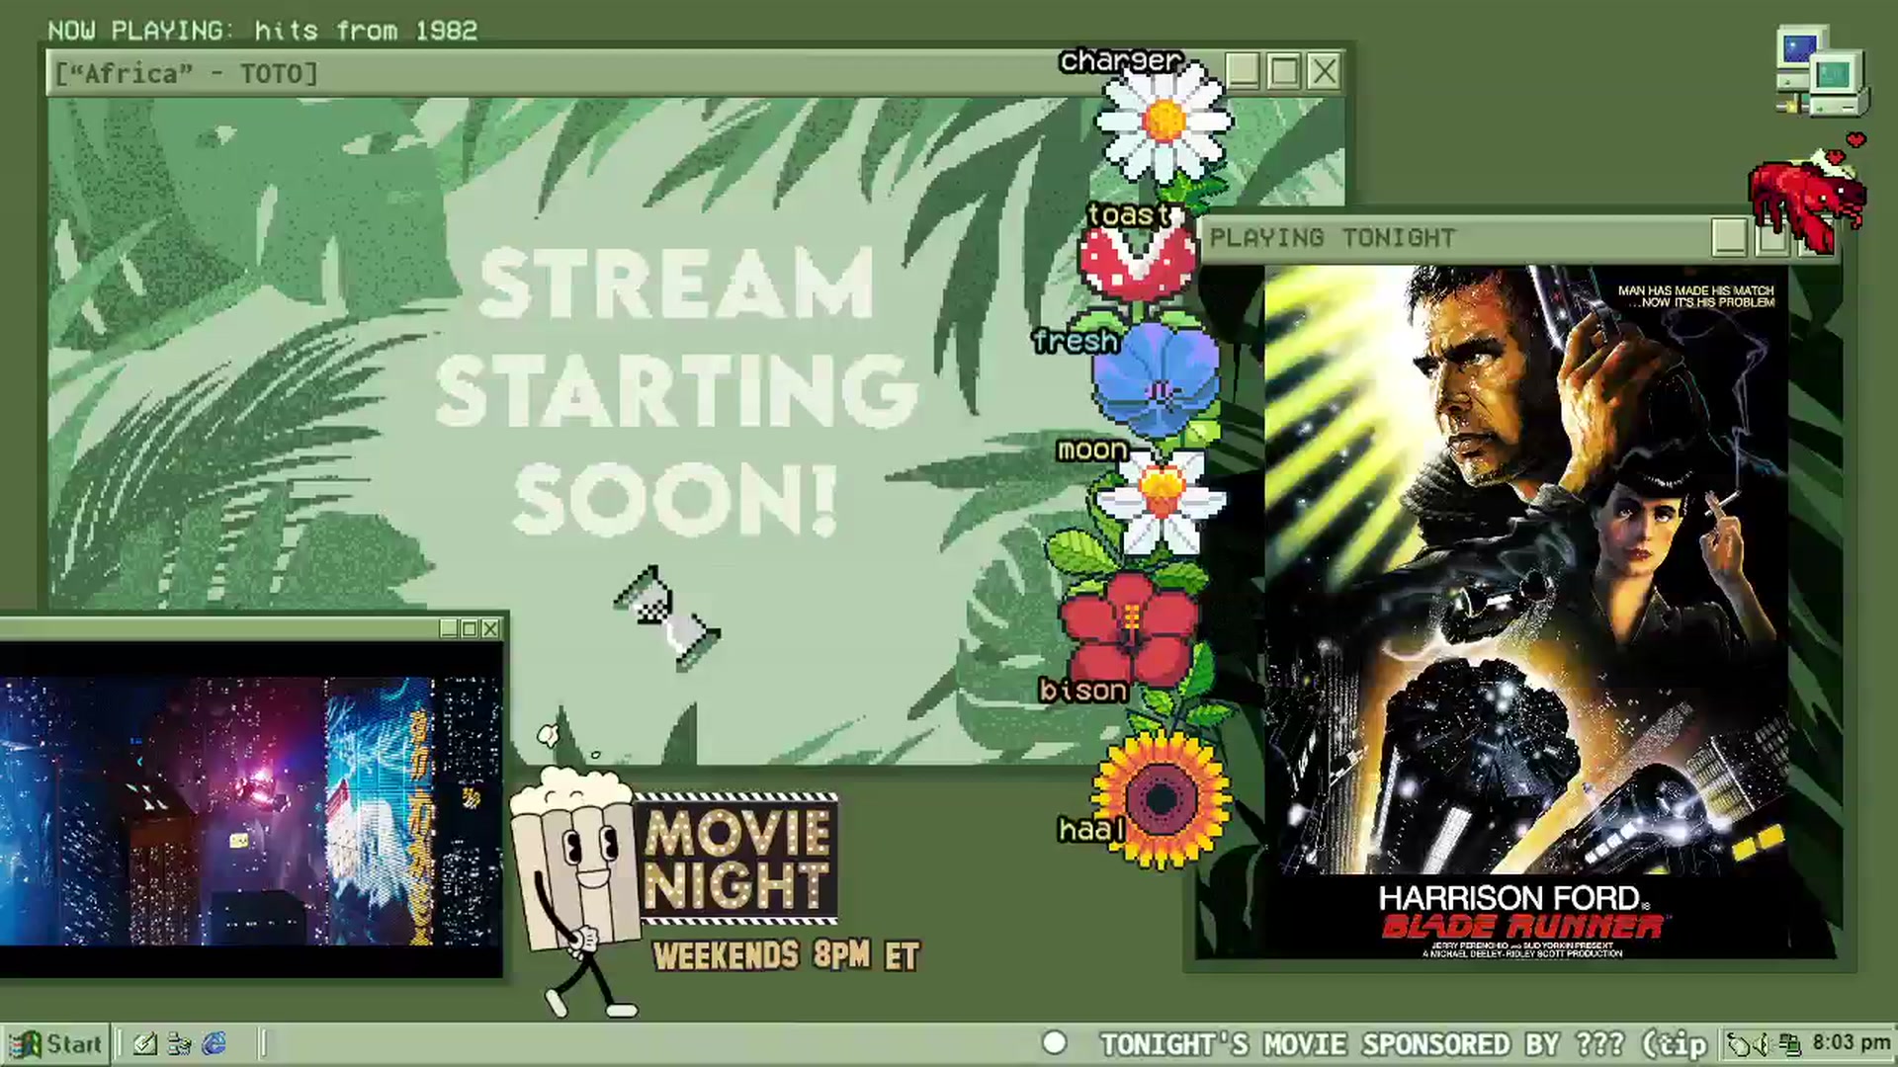Open the Start menu button
Screen dimensions: 1898x1067
click(55, 1044)
